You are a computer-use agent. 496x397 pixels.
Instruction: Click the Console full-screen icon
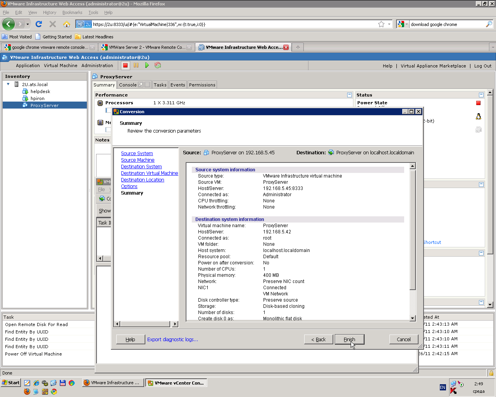[147, 85]
